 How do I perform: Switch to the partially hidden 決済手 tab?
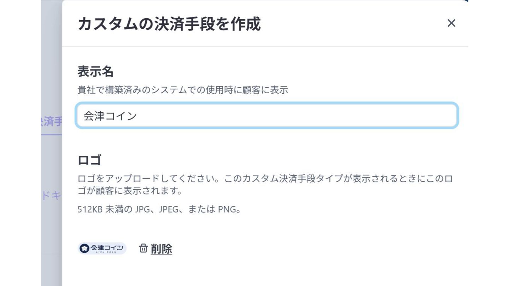[52, 122]
